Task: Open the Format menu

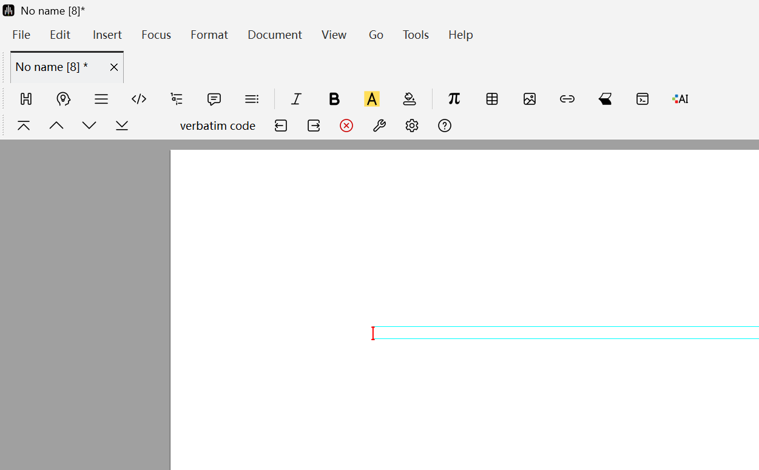Action: click(x=209, y=35)
